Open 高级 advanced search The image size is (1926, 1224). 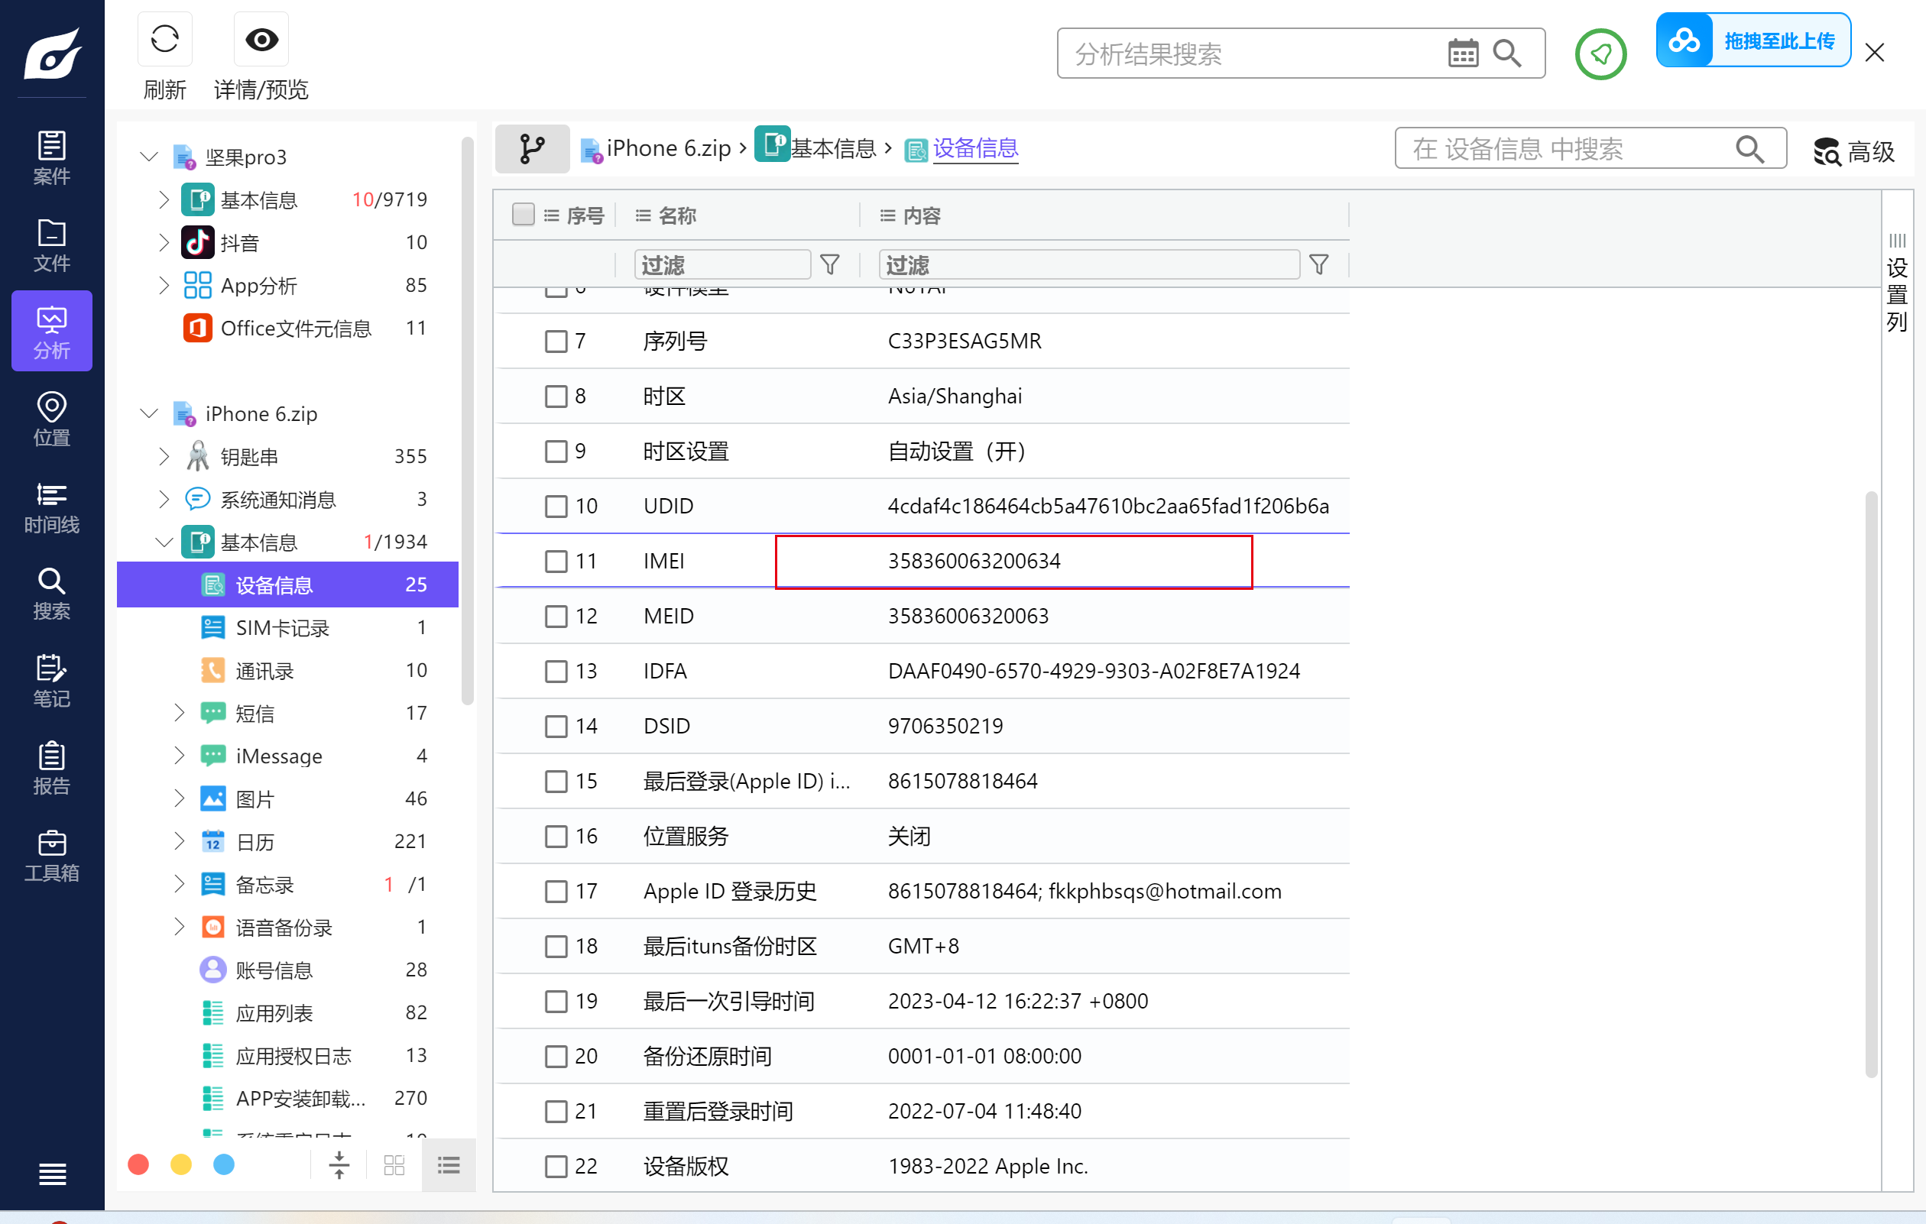(x=1854, y=151)
